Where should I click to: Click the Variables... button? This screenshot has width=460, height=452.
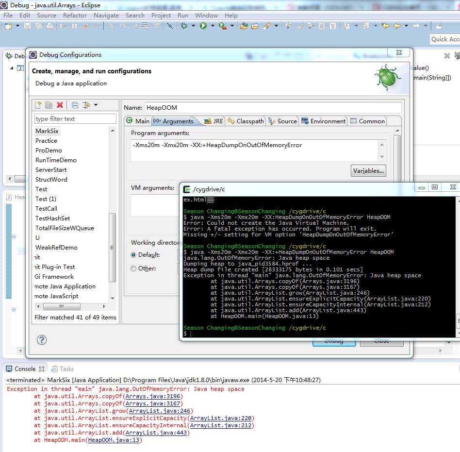point(368,170)
